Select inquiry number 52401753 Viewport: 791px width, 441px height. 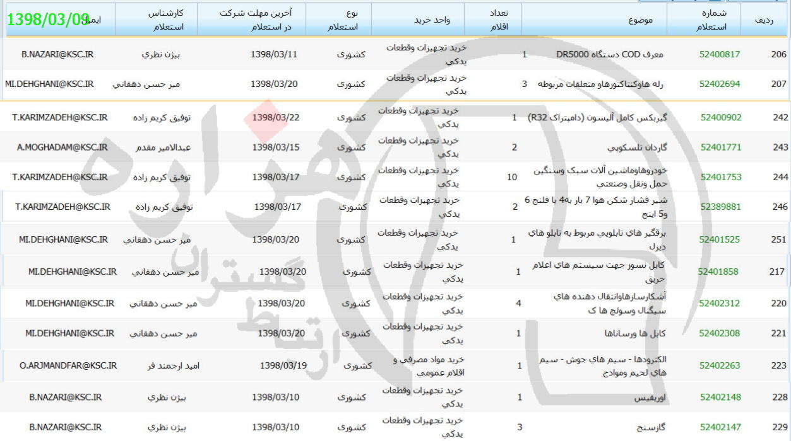(721, 177)
